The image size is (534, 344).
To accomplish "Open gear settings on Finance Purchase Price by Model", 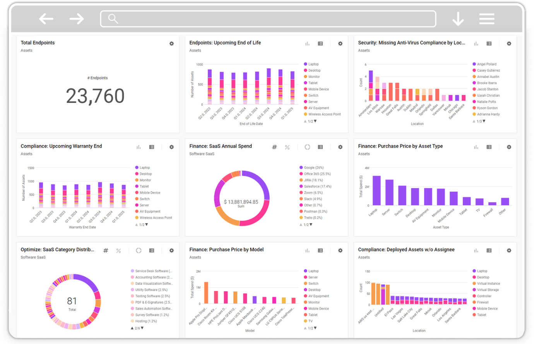I will point(340,250).
